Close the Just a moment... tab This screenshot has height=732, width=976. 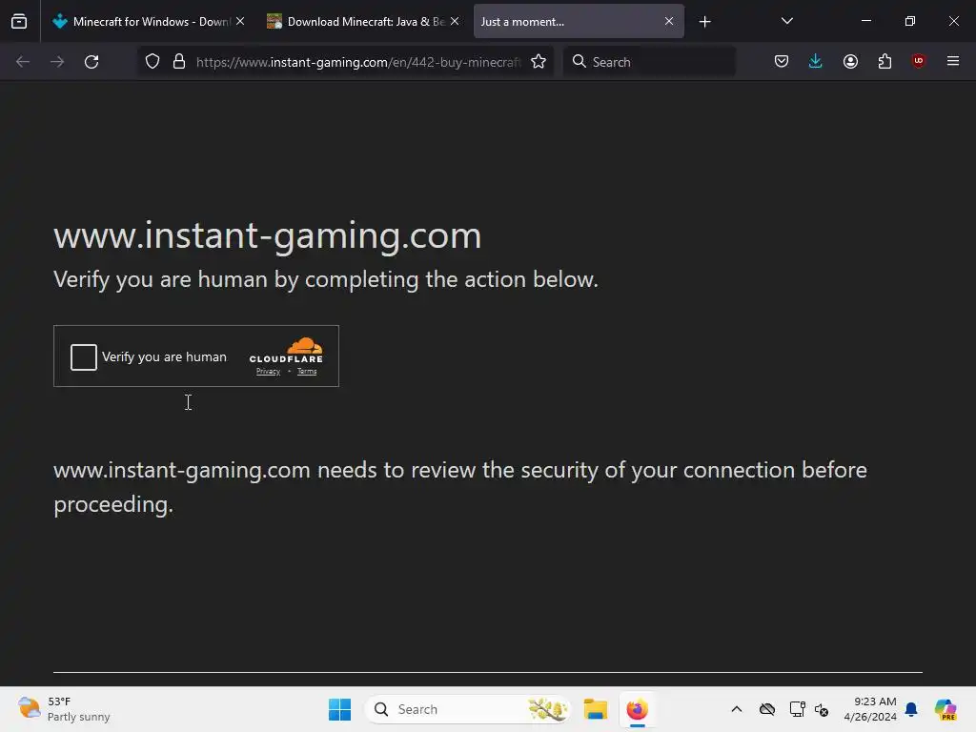tap(669, 21)
